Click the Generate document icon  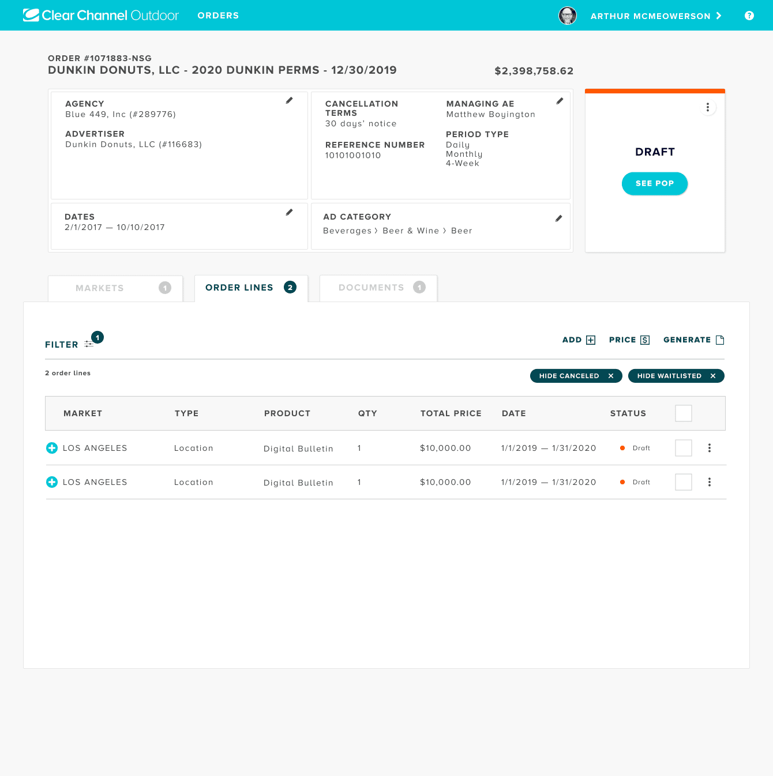pos(720,340)
